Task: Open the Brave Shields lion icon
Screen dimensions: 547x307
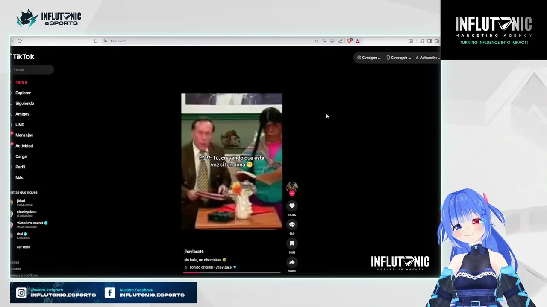Action: click(350, 41)
